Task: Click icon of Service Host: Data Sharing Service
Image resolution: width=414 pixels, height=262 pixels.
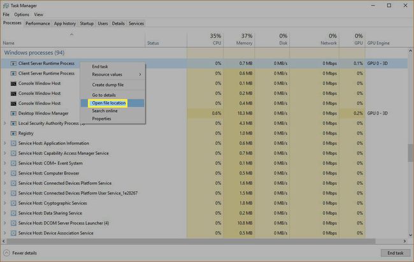Action: tap(13, 214)
